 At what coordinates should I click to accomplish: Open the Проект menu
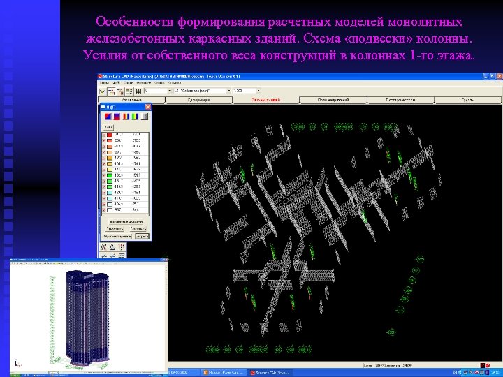coord(103,82)
